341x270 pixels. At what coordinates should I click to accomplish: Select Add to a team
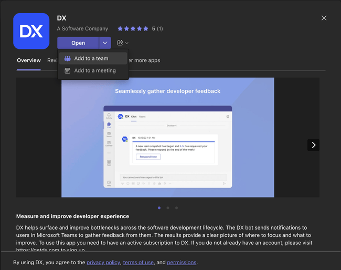91,58
